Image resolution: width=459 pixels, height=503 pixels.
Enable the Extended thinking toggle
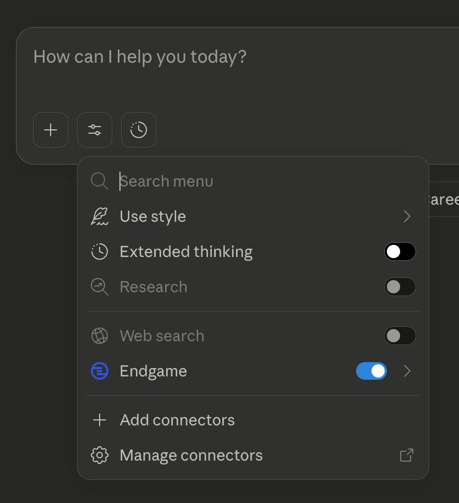tap(400, 251)
